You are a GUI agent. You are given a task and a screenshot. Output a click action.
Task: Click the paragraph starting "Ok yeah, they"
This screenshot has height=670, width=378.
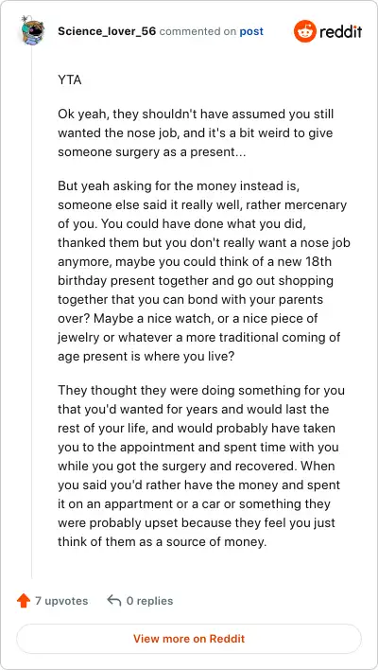point(196,132)
